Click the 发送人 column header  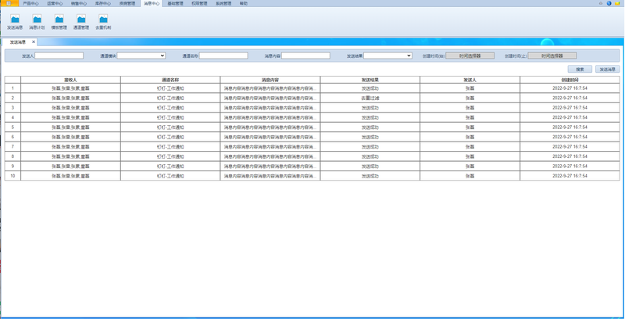pyautogui.click(x=470, y=80)
